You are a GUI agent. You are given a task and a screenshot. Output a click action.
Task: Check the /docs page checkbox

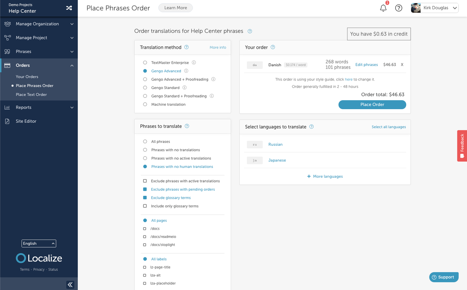145,229
